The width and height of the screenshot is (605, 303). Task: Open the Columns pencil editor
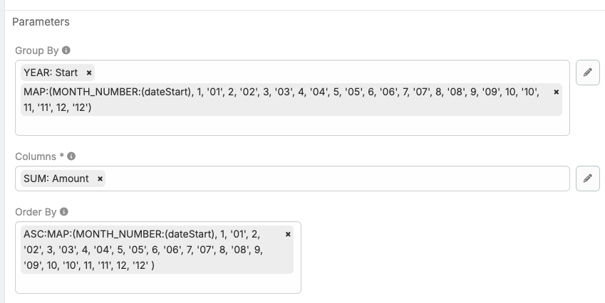588,179
